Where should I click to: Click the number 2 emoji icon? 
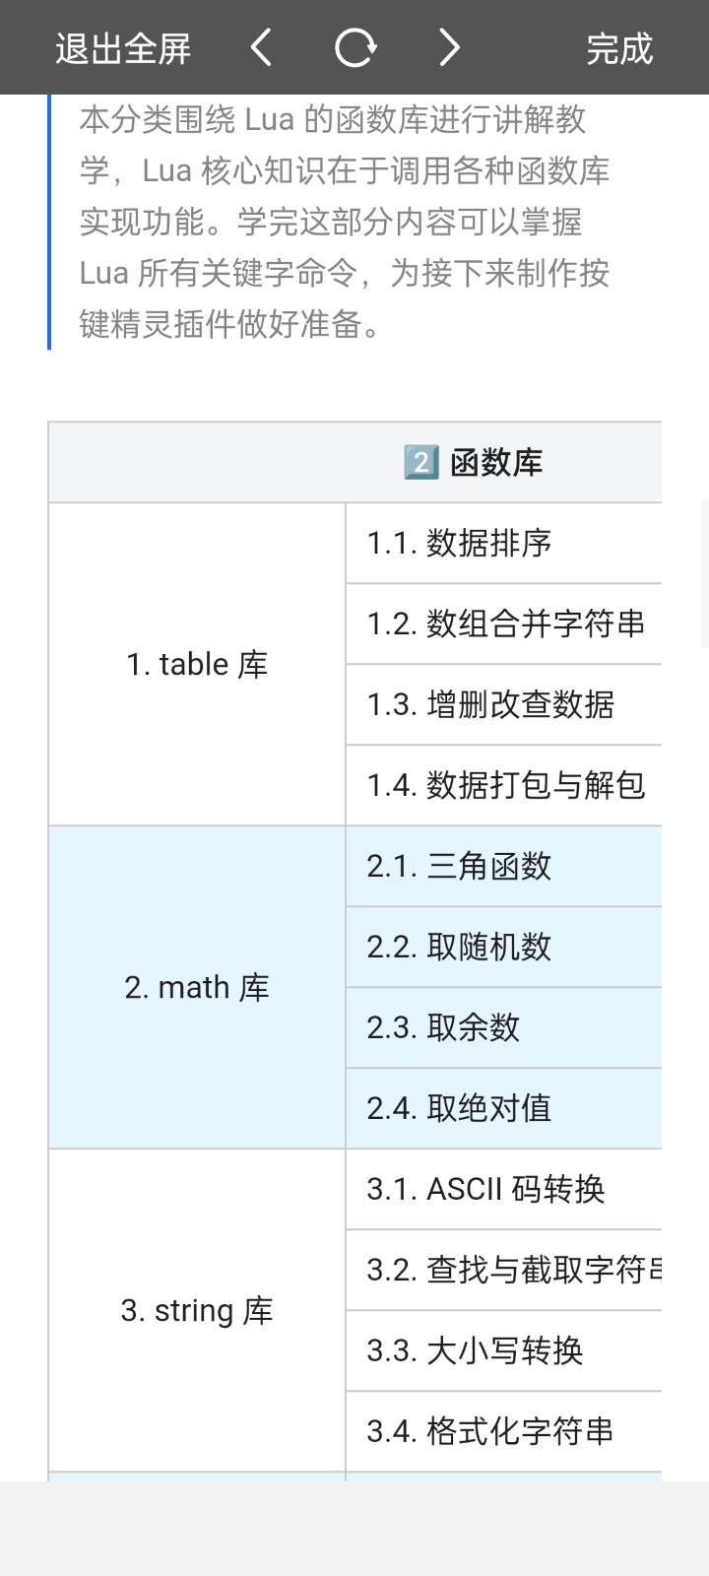point(420,462)
